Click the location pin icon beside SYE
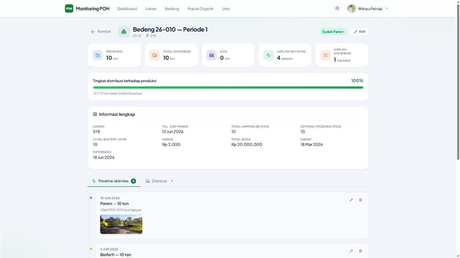The height and width of the screenshot is (258, 460). [x=147, y=36]
